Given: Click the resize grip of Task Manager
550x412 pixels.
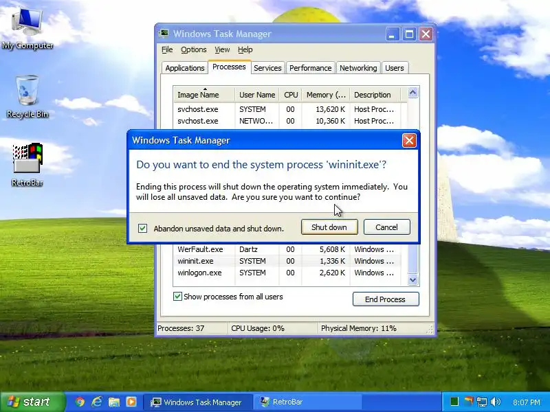Looking at the screenshot, I should click(x=430, y=330).
